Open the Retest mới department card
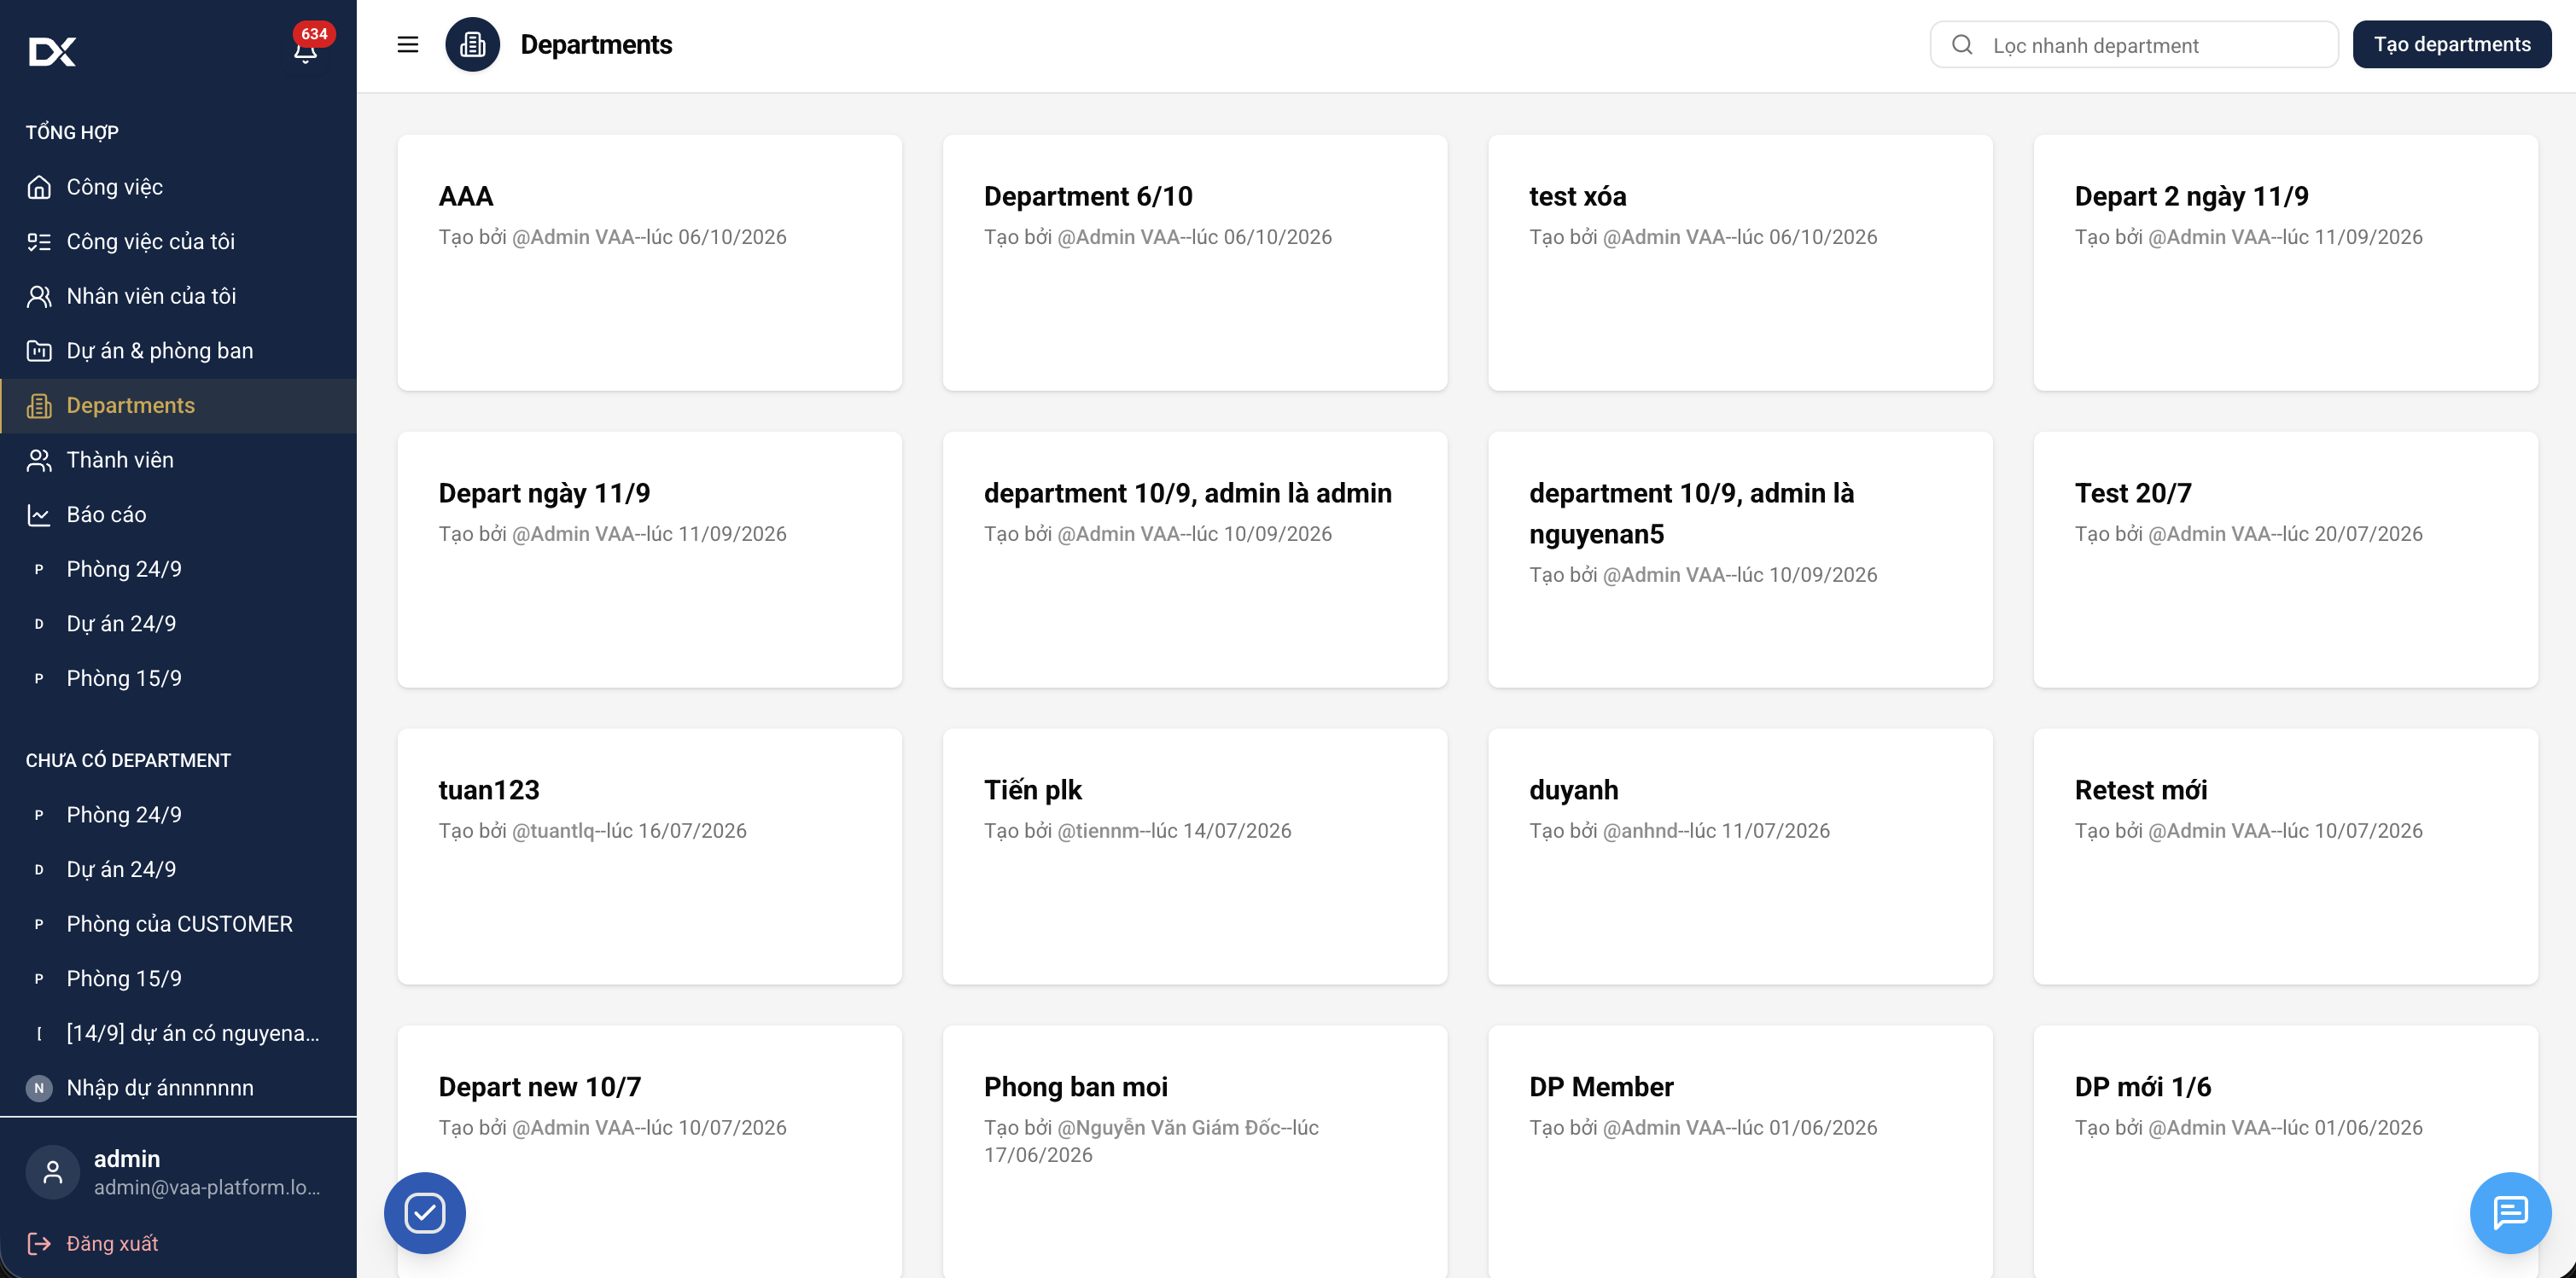This screenshot has height=1278, width=2576. coord(2286,857)
